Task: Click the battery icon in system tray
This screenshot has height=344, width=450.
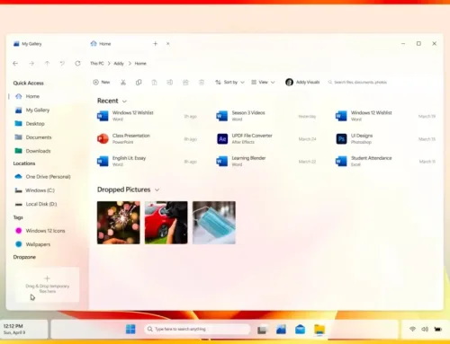Action: tap(438, 330)
